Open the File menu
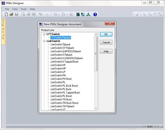This screenshot has height=130, width=165. (x=7, y=9)
